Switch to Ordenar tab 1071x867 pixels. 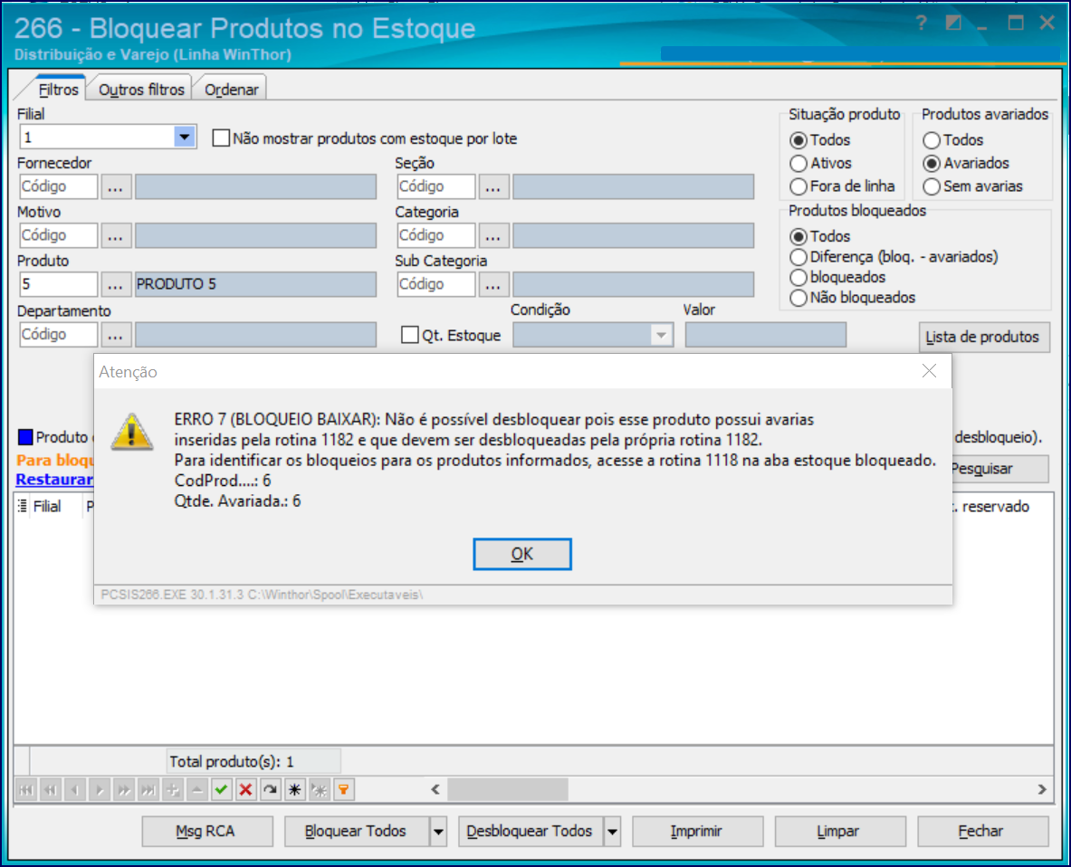tap(232, 90)
